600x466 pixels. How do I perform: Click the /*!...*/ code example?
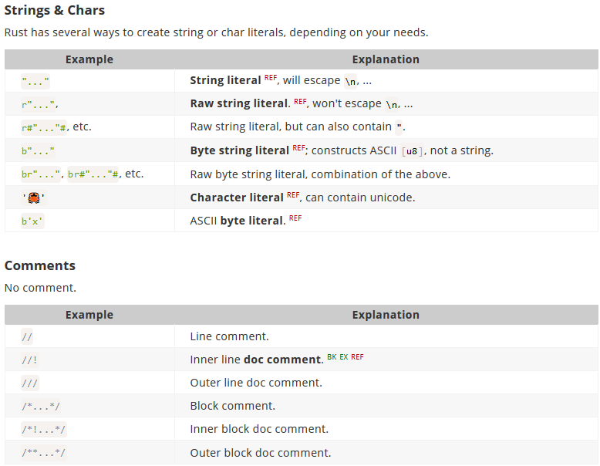pos(44,430)
